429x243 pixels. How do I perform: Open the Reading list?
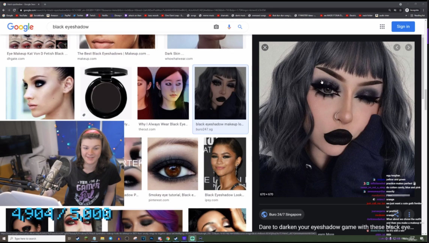417,16
